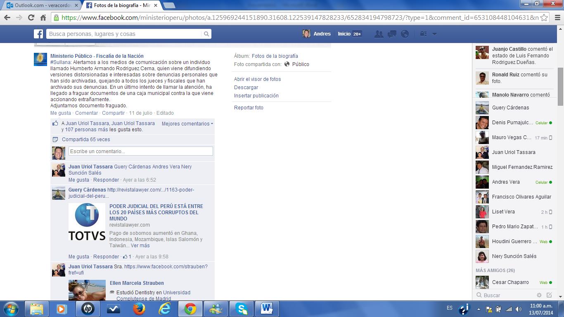
Task: Click Descargar photo option
Action: pyautogui.click(x=246, y=88)
